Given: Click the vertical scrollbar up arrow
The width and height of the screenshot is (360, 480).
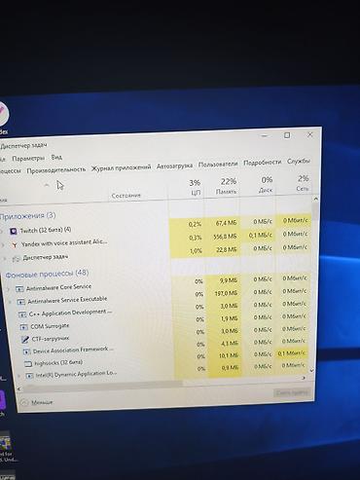Looking at the screenshot, I should coord(316,199).
